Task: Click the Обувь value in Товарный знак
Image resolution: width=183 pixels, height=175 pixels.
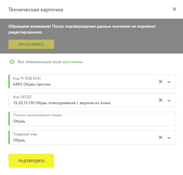Action: (x=19, y=140)
